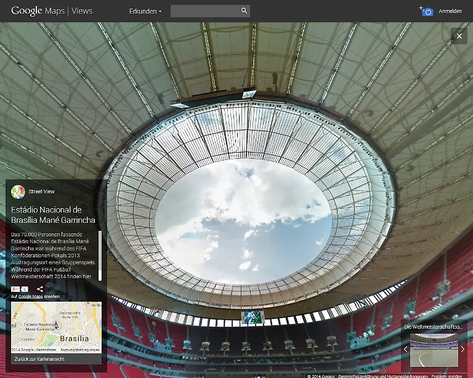Click the camera upload photo icon
Viewport: 473px width, 378px height.
[427, 11]
